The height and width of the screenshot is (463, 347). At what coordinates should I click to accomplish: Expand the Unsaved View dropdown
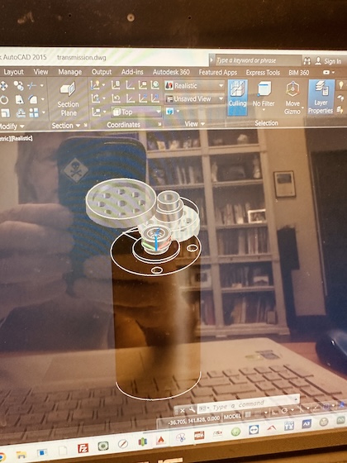(x=195, y=99)
